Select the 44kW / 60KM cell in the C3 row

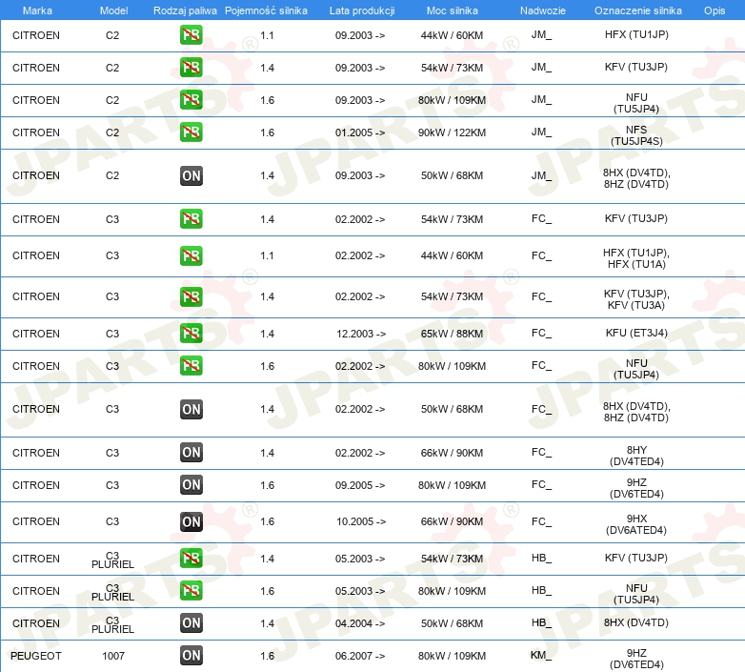pyautogui.click(x=452, y=255)
